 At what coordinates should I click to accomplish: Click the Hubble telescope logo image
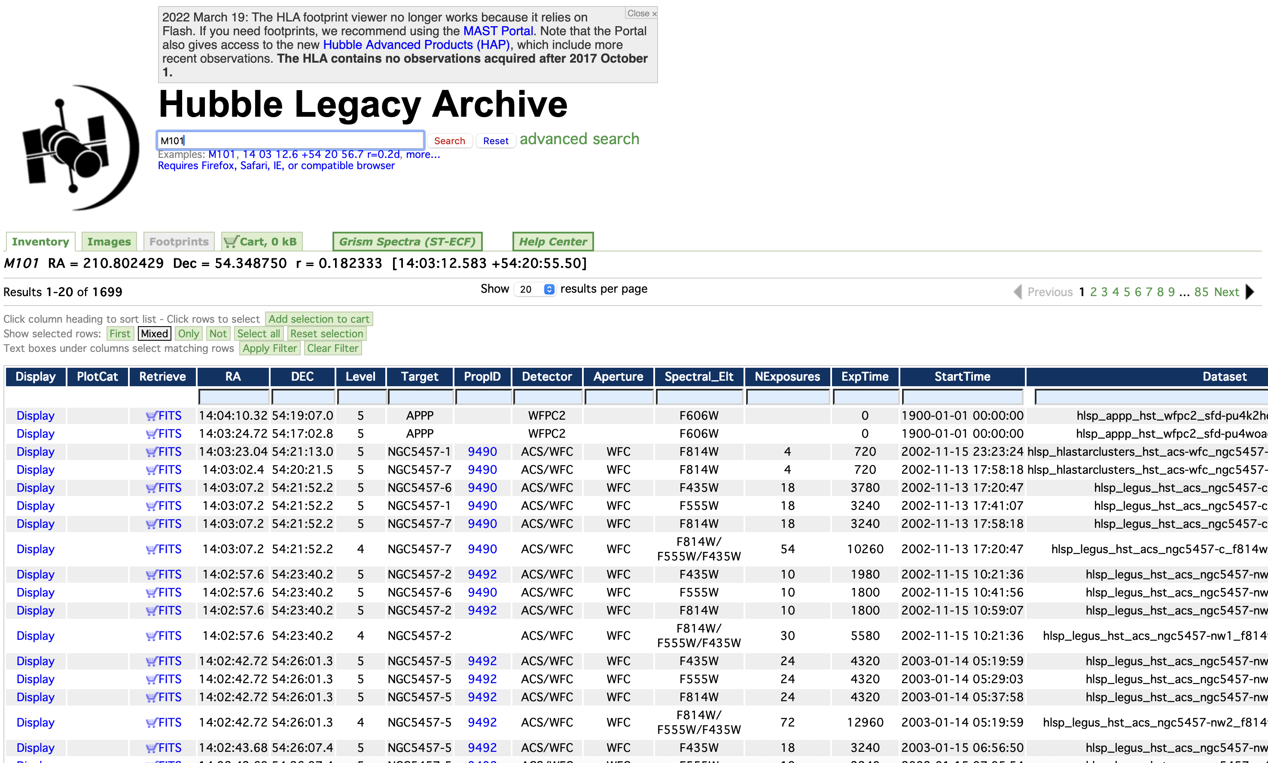(81, 148)
